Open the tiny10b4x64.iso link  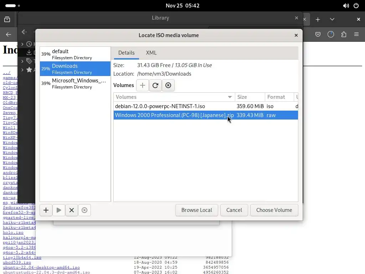click(22, 258)
